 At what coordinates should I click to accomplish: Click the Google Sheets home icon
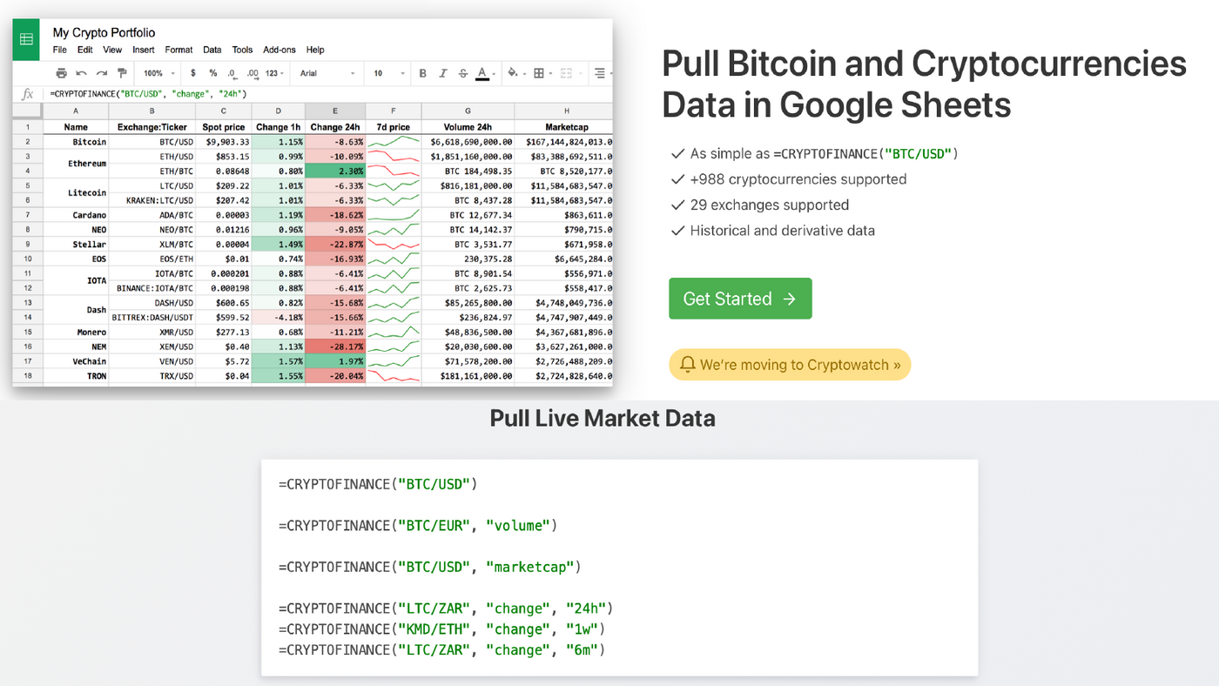(26, 39)
